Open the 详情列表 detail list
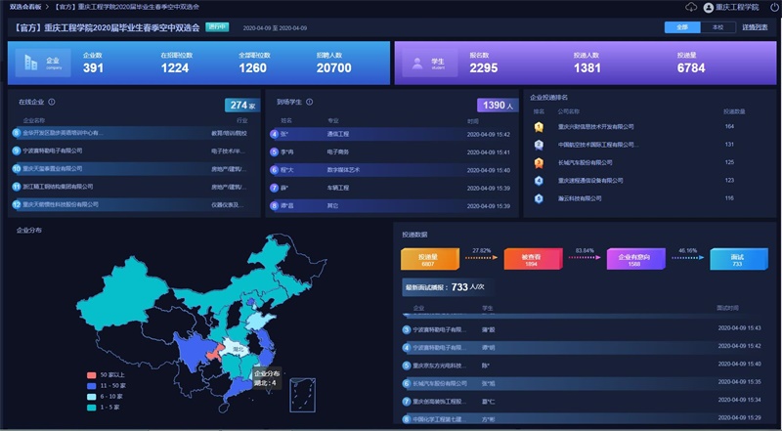Screen dimensions: 782x431 click(754, 27)
